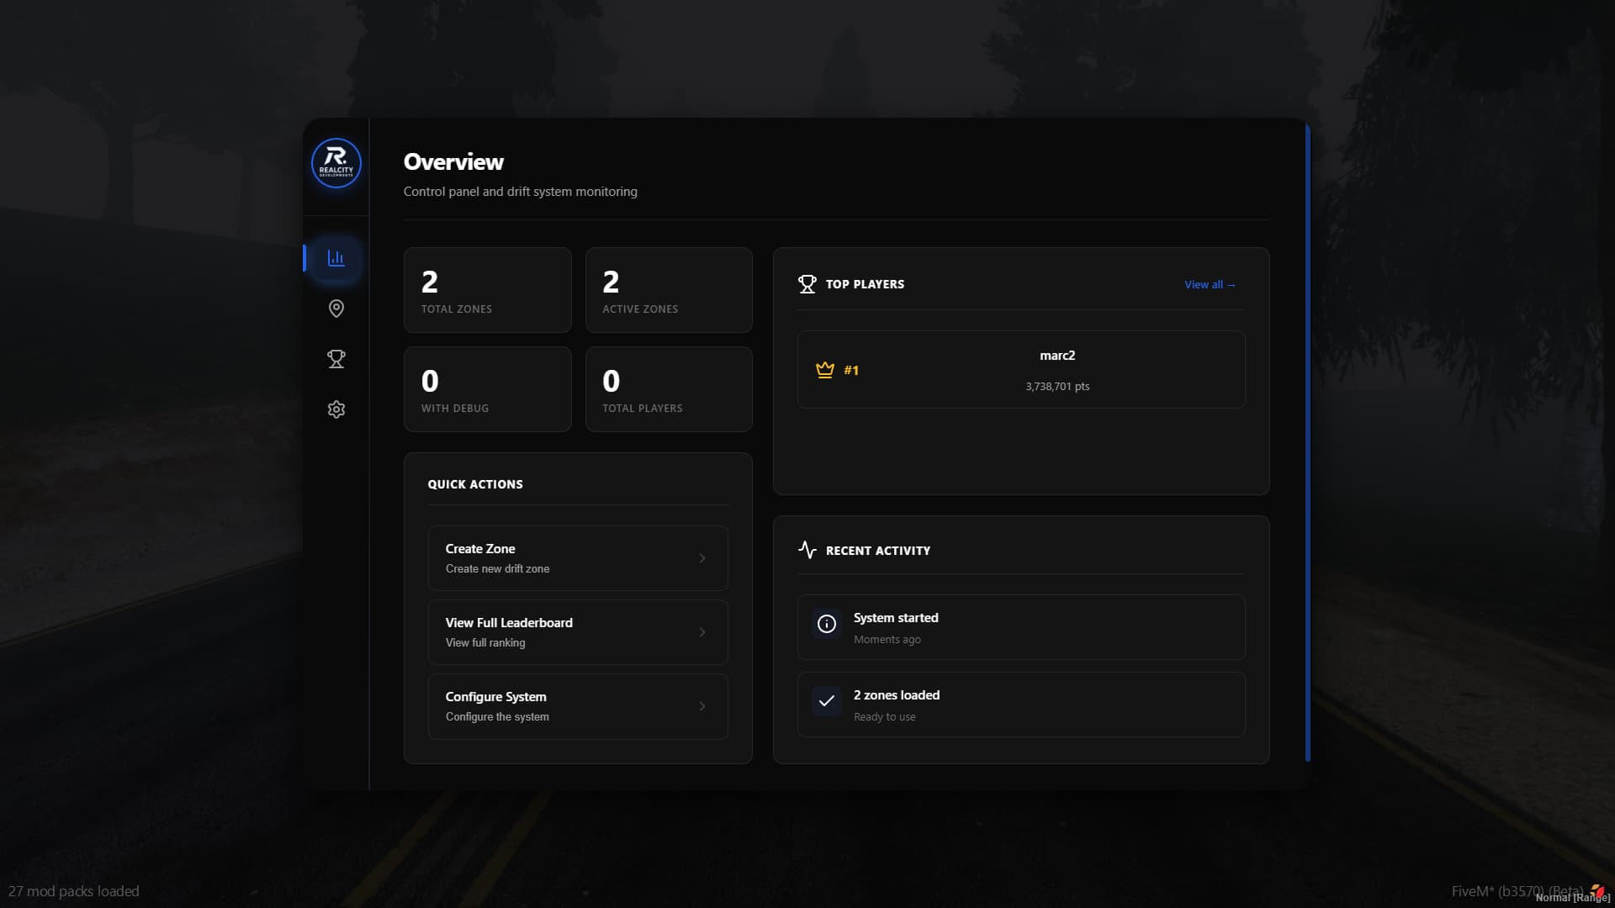Select the Create Zone quick action
Image resolution: width=1615 pixels, height=908 pixels.
point(578,558)
